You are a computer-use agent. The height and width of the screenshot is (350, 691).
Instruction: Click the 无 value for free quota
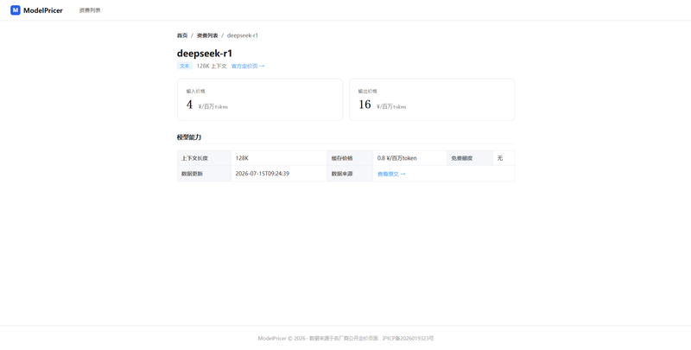point(500,158)
